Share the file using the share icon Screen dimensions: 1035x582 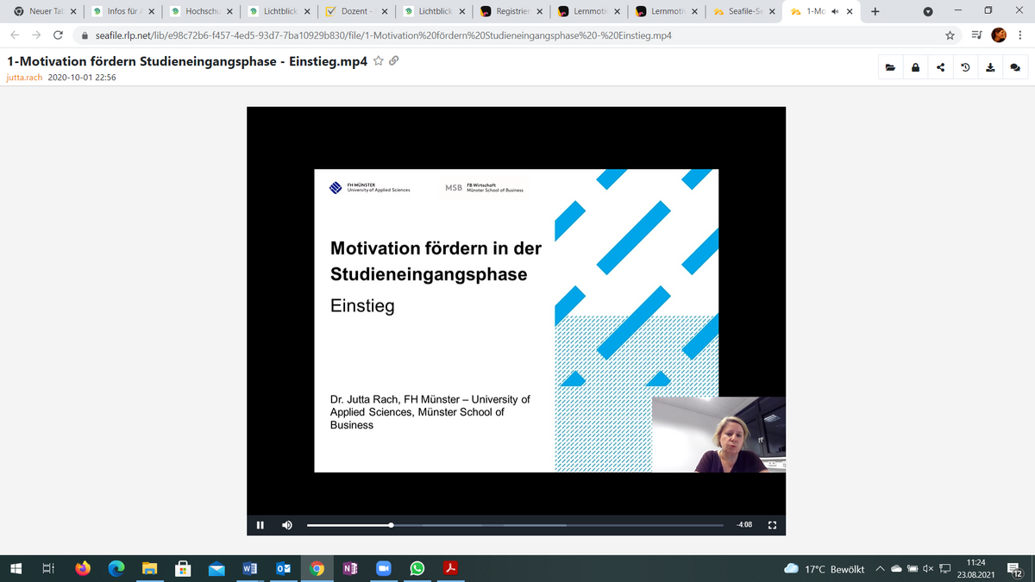940,68
